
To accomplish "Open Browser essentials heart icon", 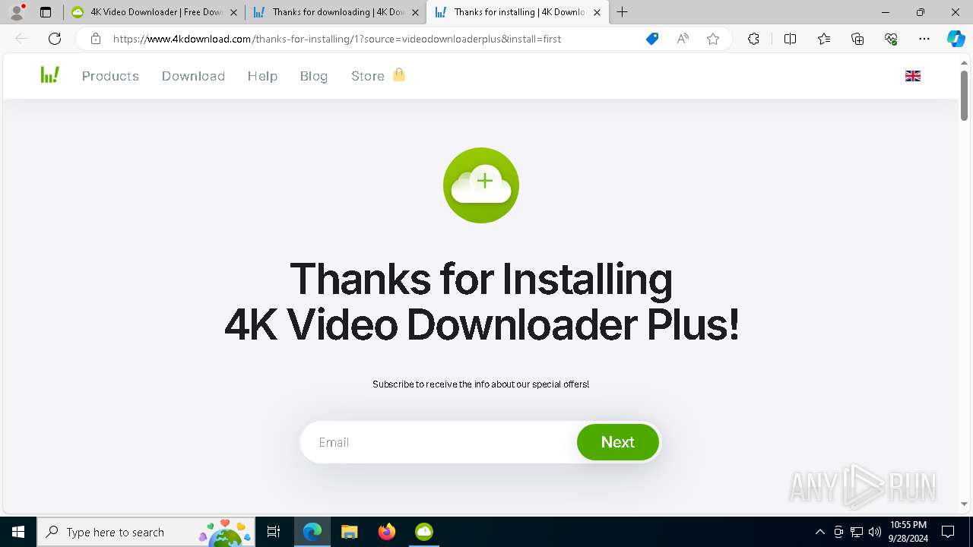I will point(891,39).
